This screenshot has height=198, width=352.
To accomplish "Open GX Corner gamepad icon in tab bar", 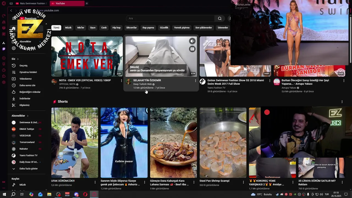I will pyautogui.click(x=11, y=3).
